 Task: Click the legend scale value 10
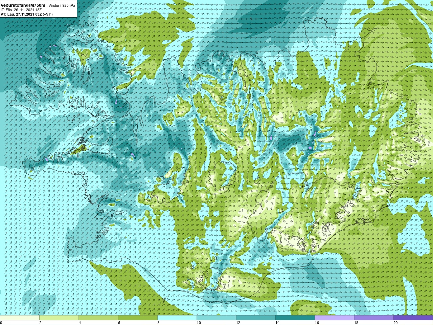199,323
